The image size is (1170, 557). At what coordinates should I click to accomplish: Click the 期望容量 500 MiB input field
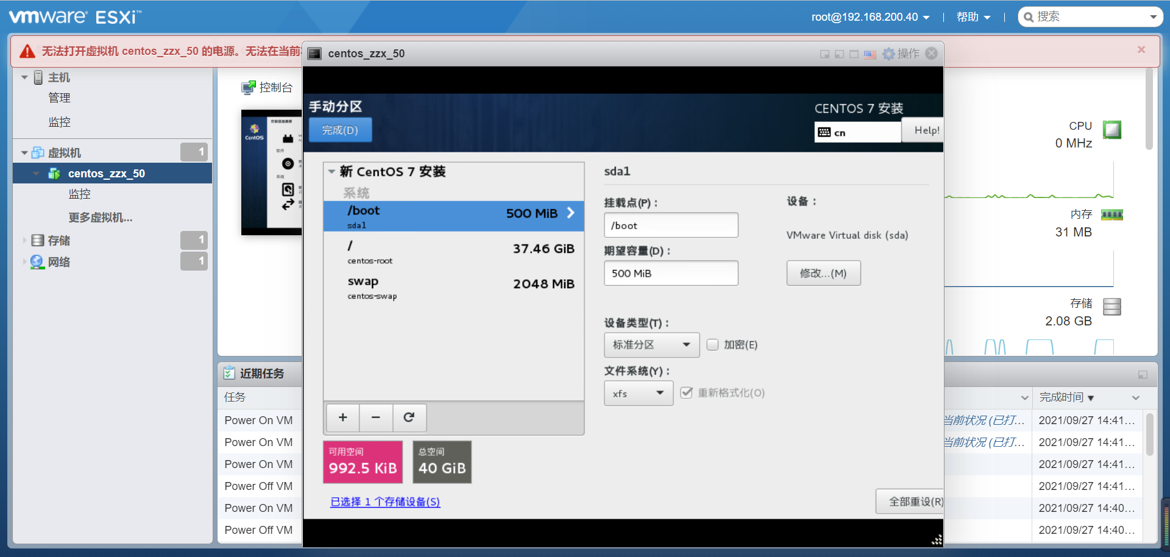[671, 273]
